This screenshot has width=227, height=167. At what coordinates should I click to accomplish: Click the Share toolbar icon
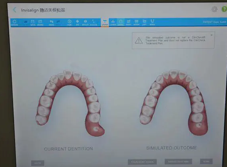tap(40, 22)
